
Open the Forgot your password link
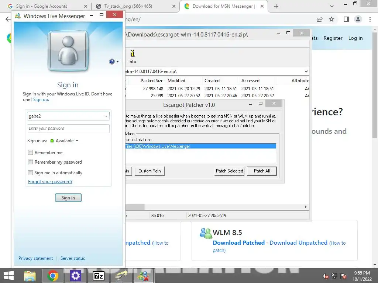(50, 182)
